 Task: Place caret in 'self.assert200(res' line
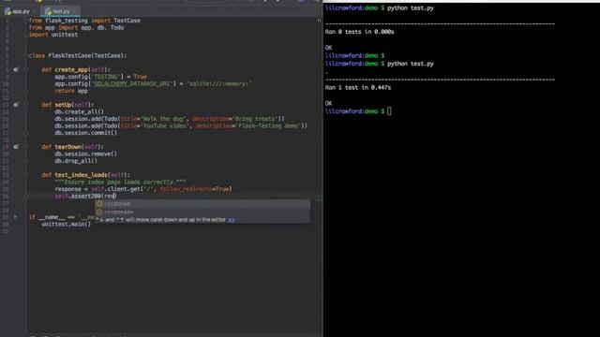click(85, 196)
